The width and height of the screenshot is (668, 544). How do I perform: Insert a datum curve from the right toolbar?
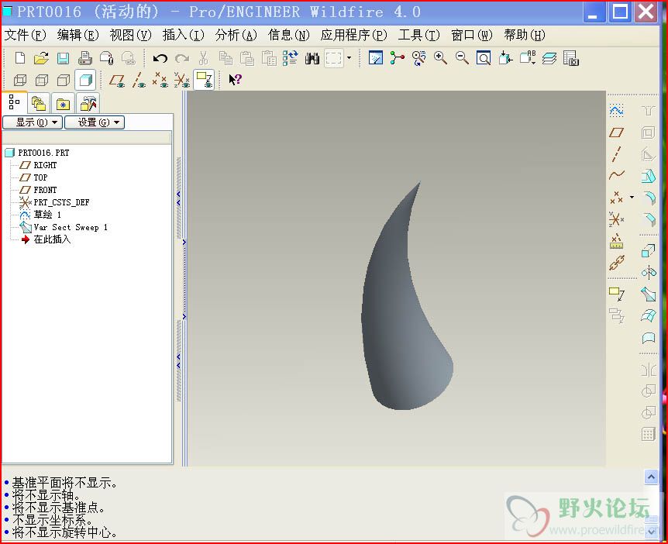click(x=616, y=175)
